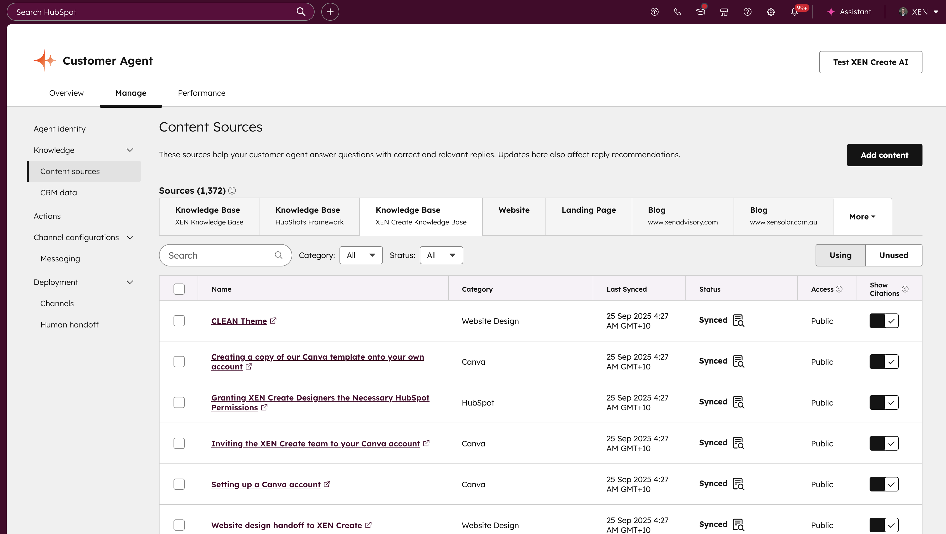Open the HubSpot Academy graduation cap icon

[x=700, y=12]
